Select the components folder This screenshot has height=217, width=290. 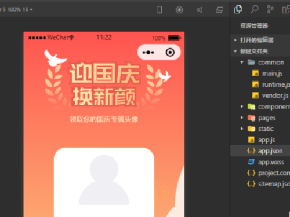(260, 106)
